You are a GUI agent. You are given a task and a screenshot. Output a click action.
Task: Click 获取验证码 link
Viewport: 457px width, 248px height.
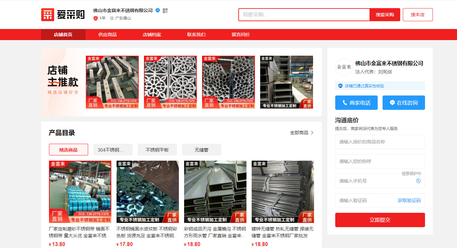point(409,200)
